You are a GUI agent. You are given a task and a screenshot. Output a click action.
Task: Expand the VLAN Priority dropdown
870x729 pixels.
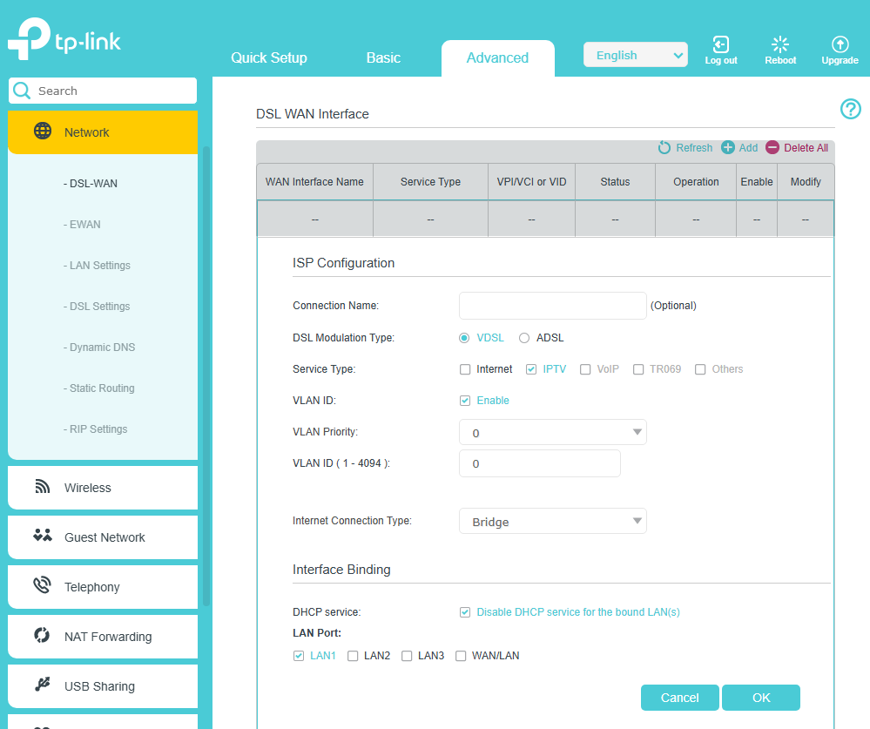pos(552,433)
